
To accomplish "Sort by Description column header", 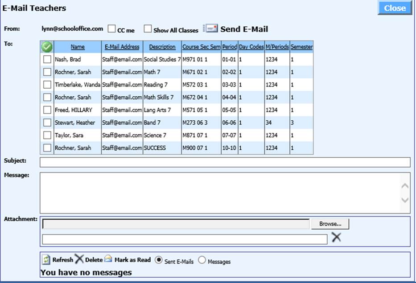I will point(162,47).
